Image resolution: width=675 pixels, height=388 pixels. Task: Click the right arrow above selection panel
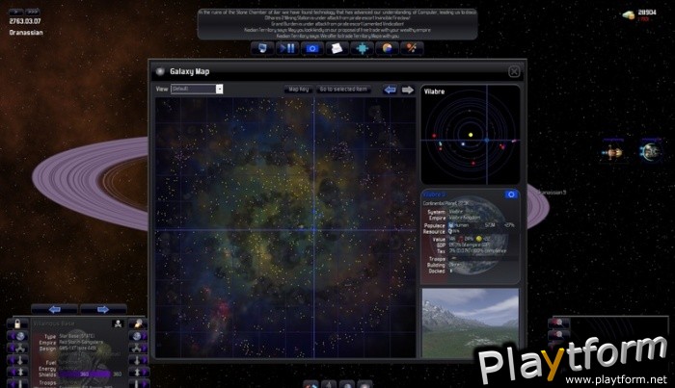click(x=103, y=309)
